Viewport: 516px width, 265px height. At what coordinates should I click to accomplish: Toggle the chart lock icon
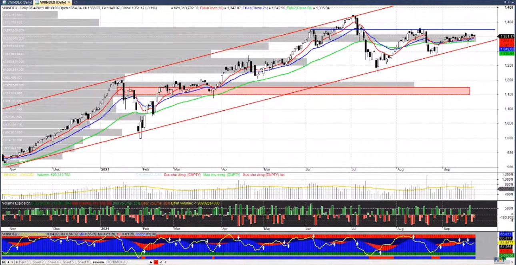tap(151, 262)
